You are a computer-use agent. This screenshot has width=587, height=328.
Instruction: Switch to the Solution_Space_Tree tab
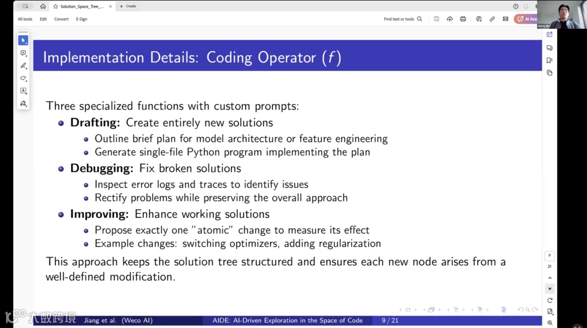(x=82, y=7)
